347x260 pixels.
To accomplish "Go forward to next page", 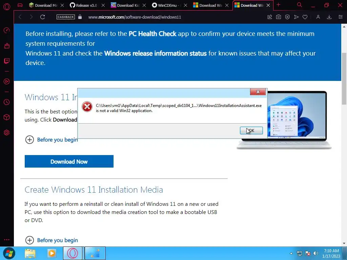I will (x=31, y=17).
